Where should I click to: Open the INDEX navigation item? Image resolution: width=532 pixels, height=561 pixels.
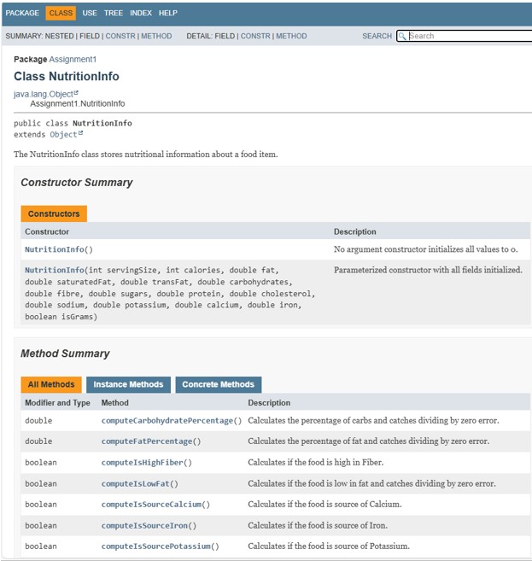click(141, 13)
